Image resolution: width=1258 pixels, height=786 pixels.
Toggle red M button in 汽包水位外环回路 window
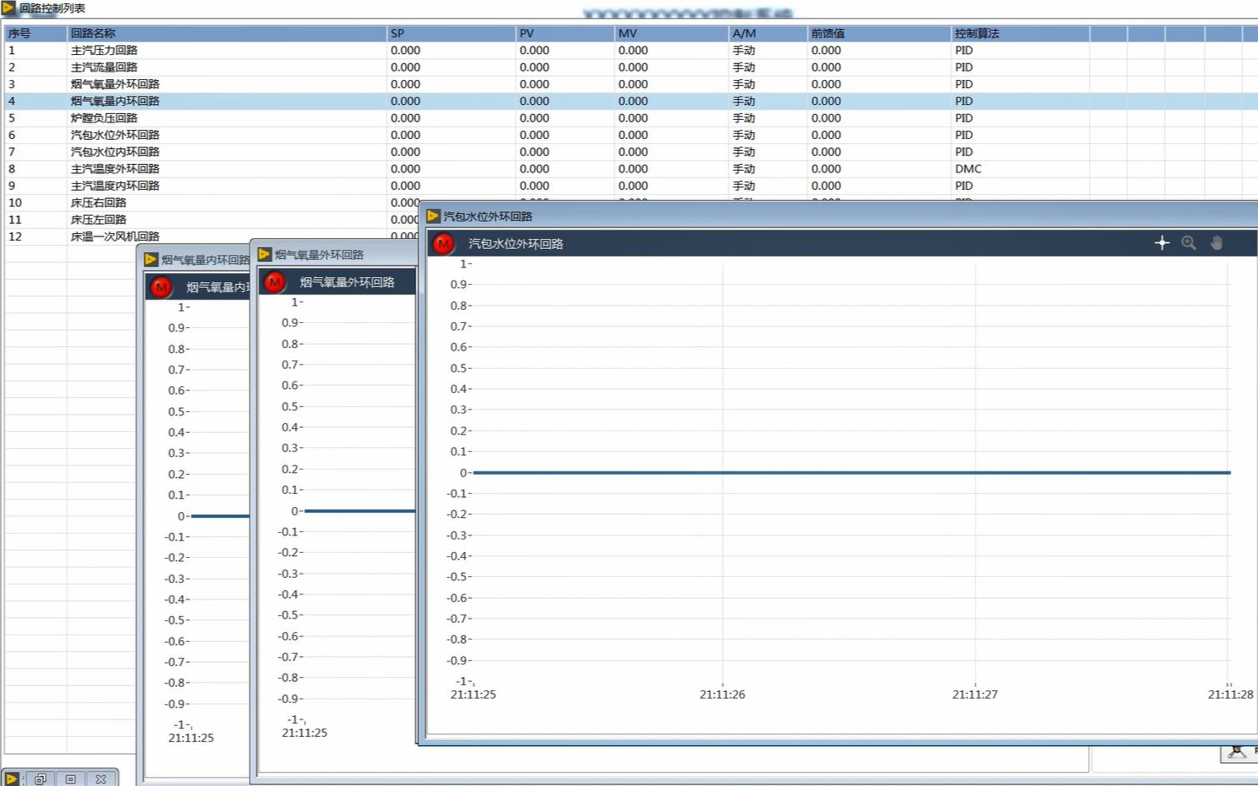(x=443, y=244)
